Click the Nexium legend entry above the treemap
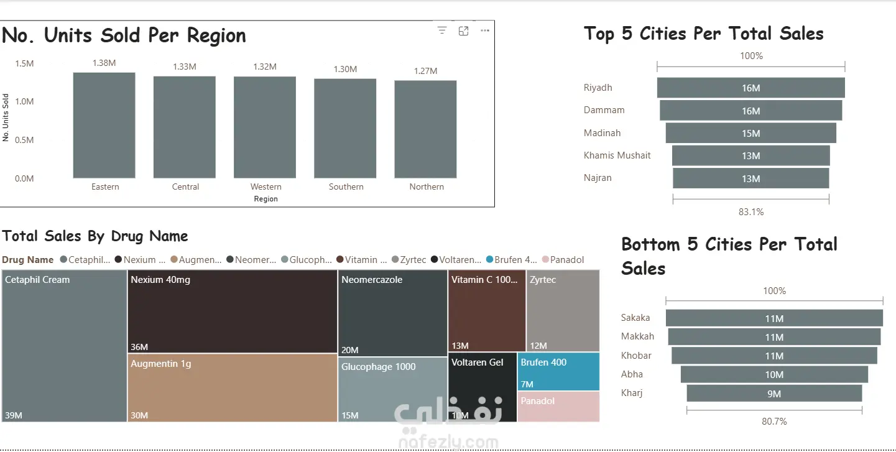Image resolution: width=896 pixels, height=452 pixels. (x=141, y=260)
